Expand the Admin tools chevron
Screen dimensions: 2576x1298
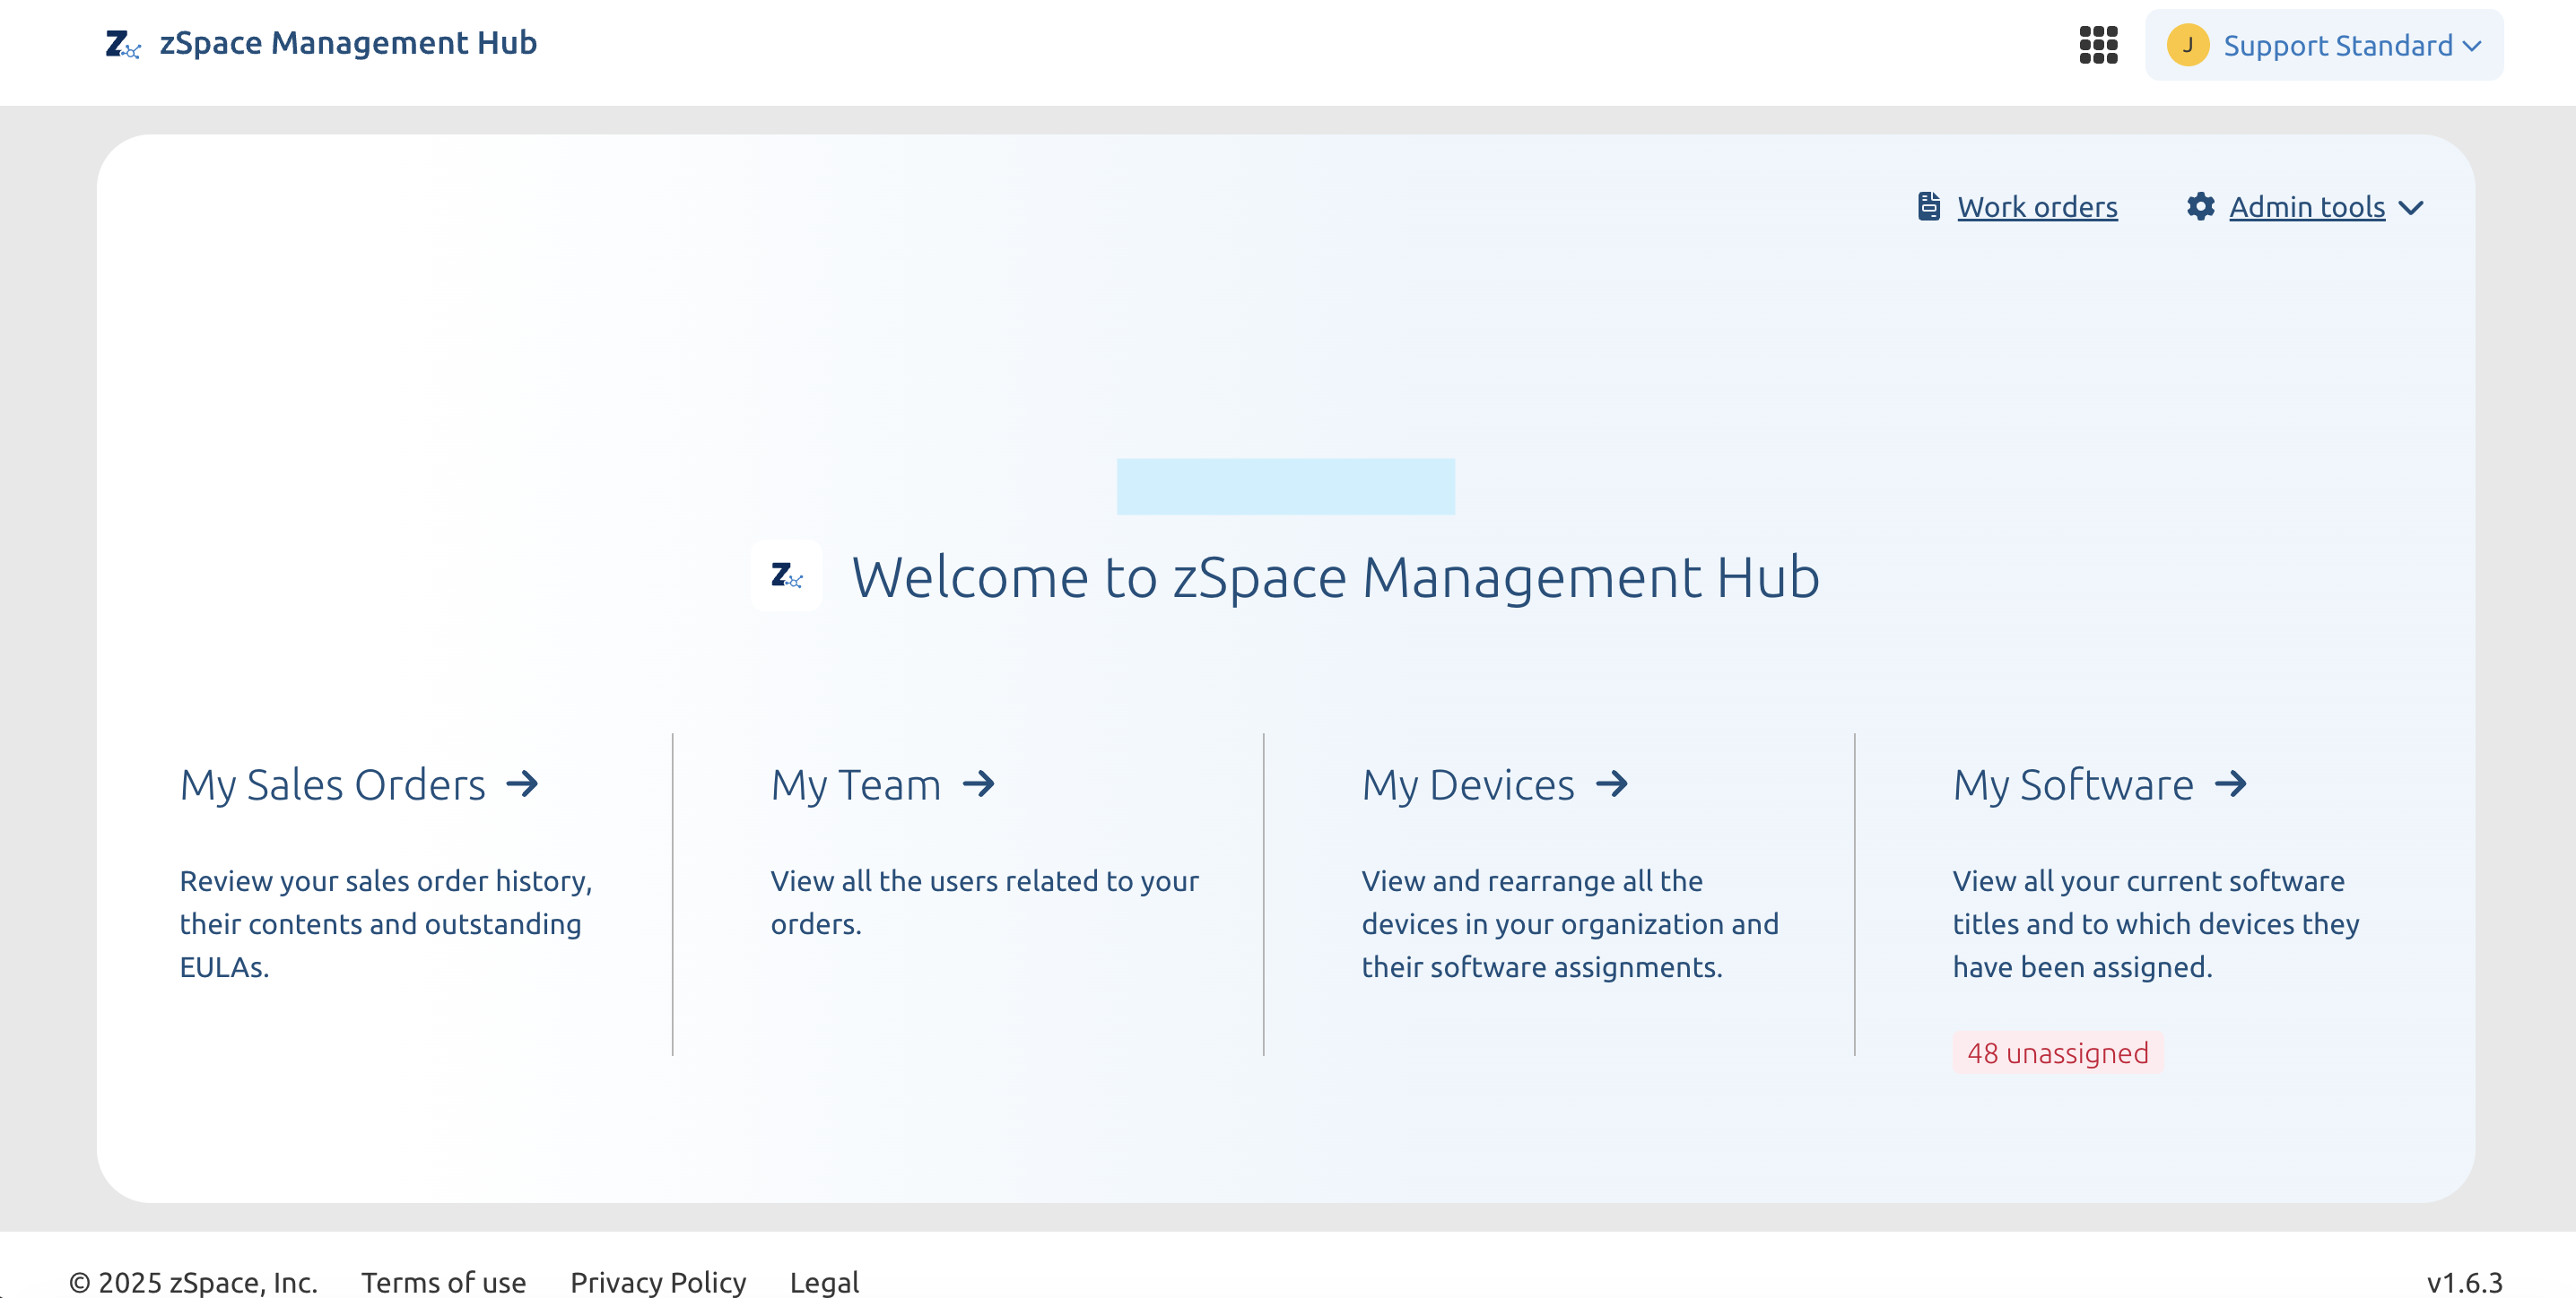[2411, 208]
